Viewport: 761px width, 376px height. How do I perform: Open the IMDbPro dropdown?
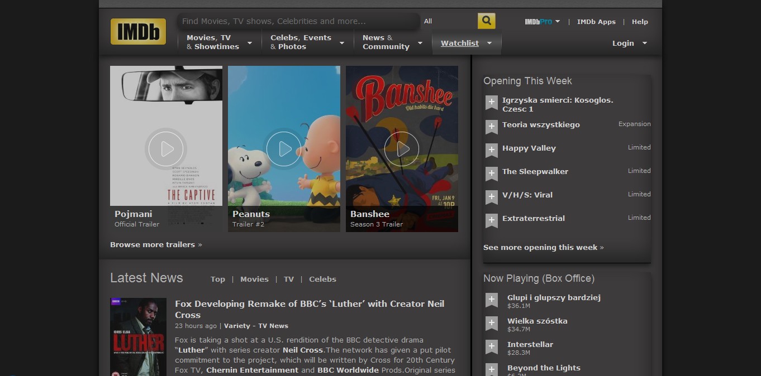542,22
